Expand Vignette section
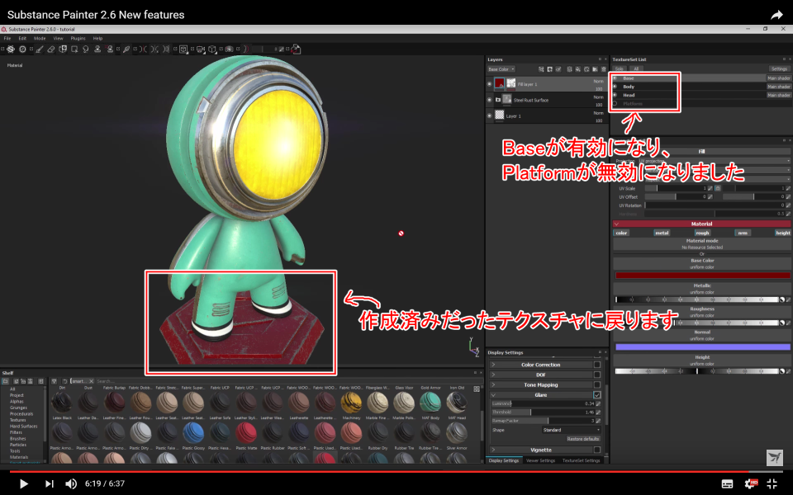This screenshot has width=793, height=495. [x=493, y=450]
